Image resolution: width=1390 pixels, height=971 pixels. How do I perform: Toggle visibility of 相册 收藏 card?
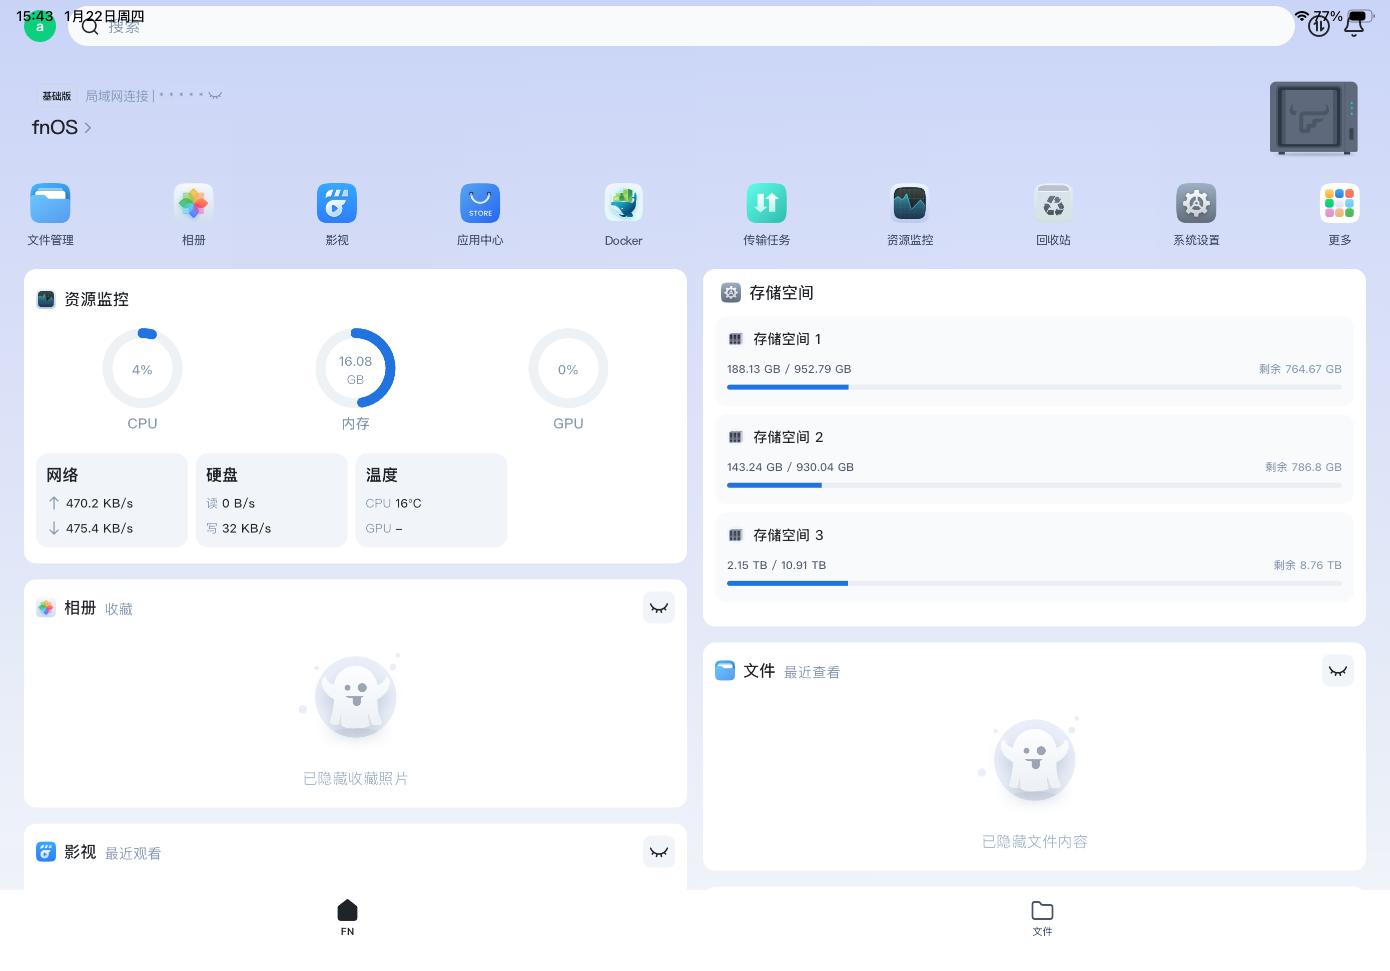[x=658, y=608]
